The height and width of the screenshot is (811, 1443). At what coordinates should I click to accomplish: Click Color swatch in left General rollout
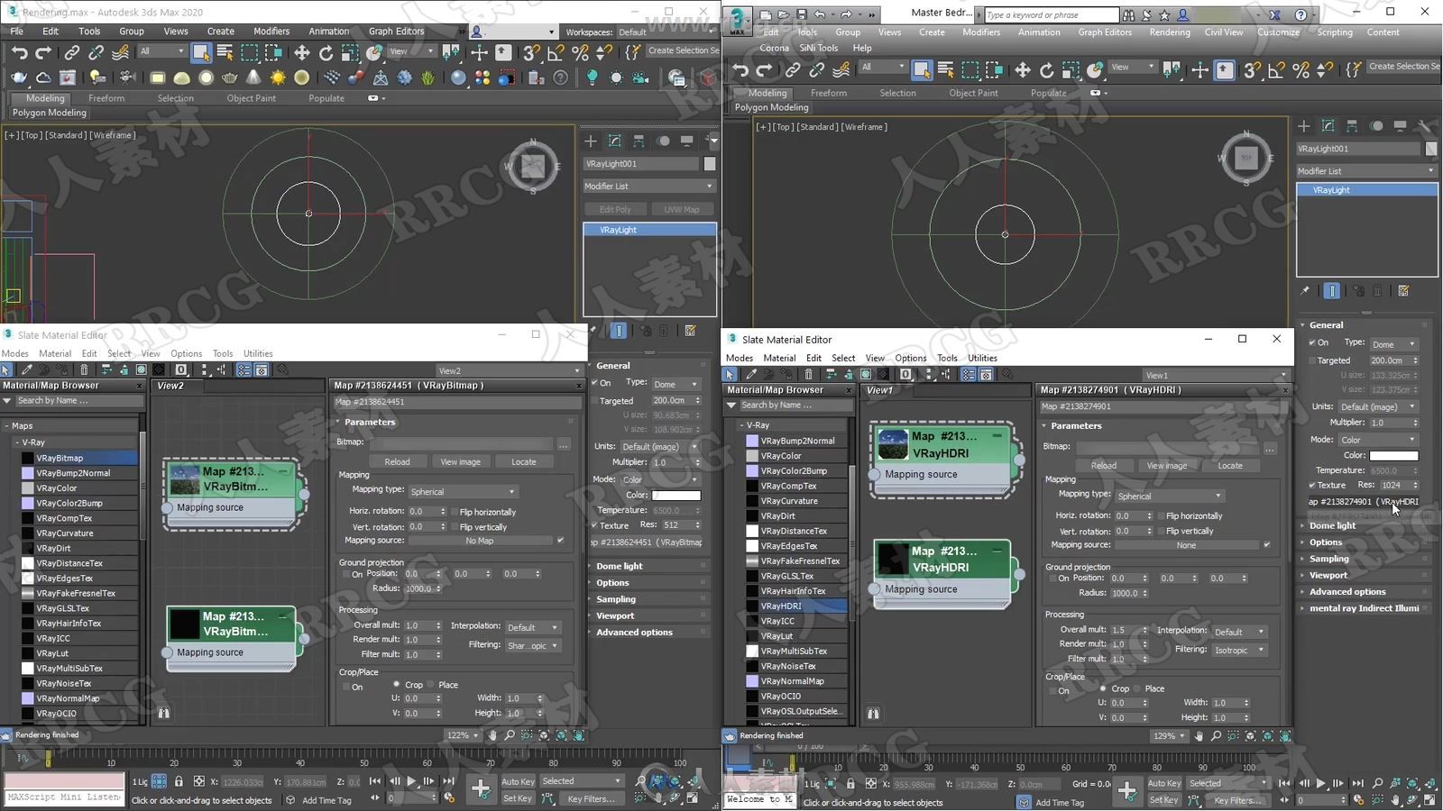pyautogui.click(x=676, y=495)
